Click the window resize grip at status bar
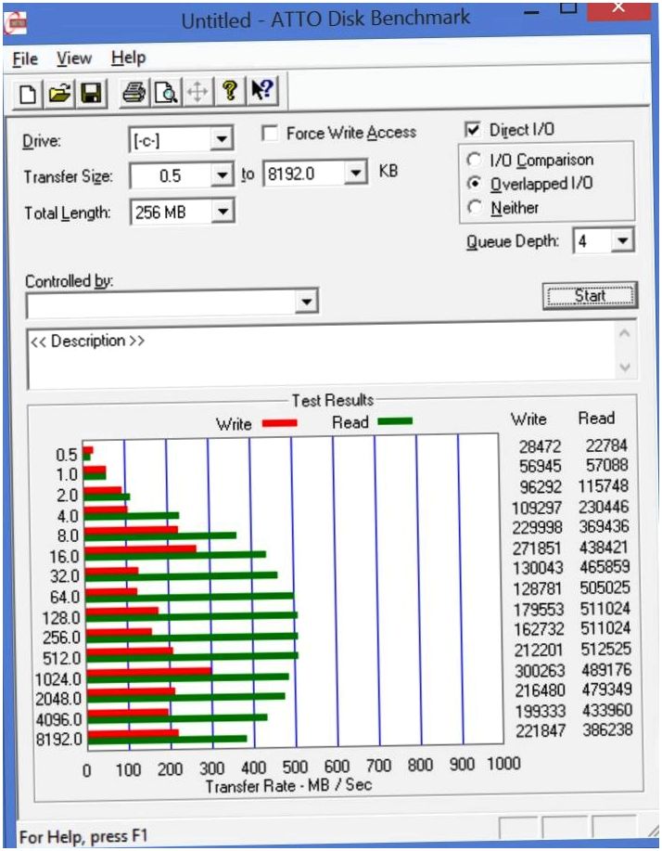Screen dimensions: 662x851 [652, 831]
